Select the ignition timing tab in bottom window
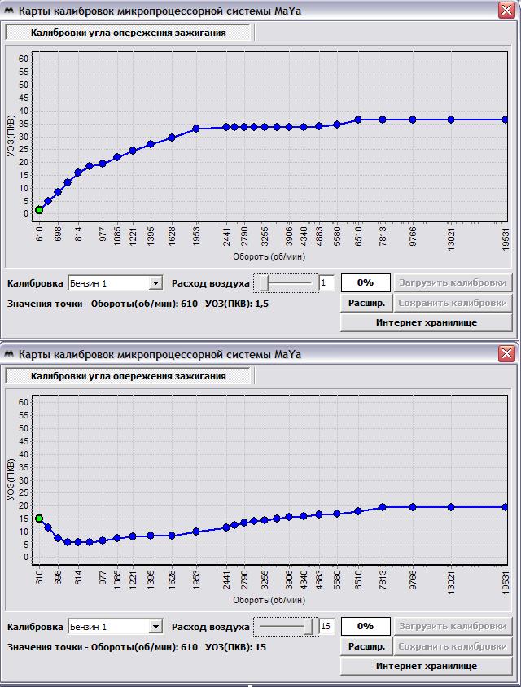521x687 pixels. pyautogui.click(x=128, y=376)
